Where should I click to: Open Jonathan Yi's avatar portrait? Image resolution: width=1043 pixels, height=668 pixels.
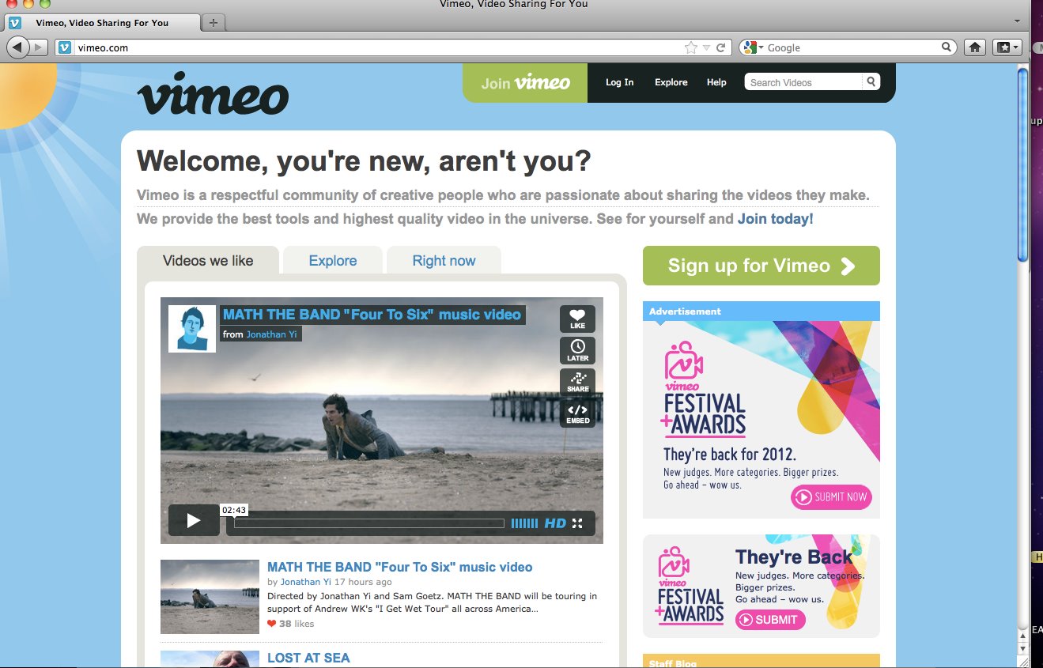(192, 329)
